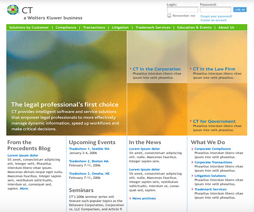Screen dimensions: 254x212
Task: Click arrow icon beside CT for Government
Action: [x=191, y=121]
